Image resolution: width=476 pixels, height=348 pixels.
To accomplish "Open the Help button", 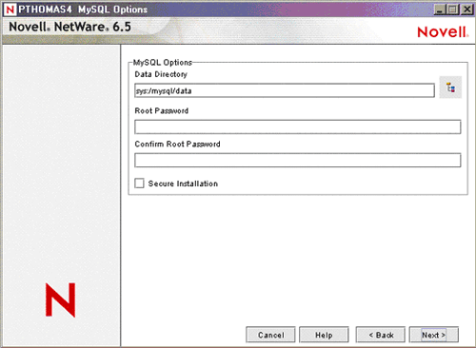I will pyautogui.click(x=324, y=335).
